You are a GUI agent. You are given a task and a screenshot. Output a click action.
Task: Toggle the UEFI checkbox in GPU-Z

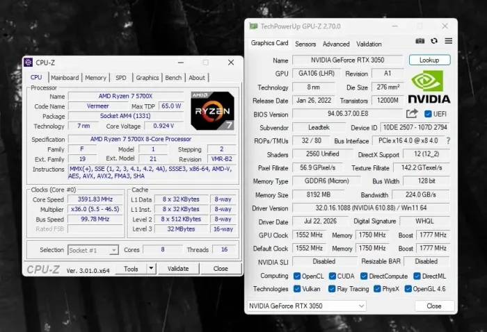pos(428,114)
